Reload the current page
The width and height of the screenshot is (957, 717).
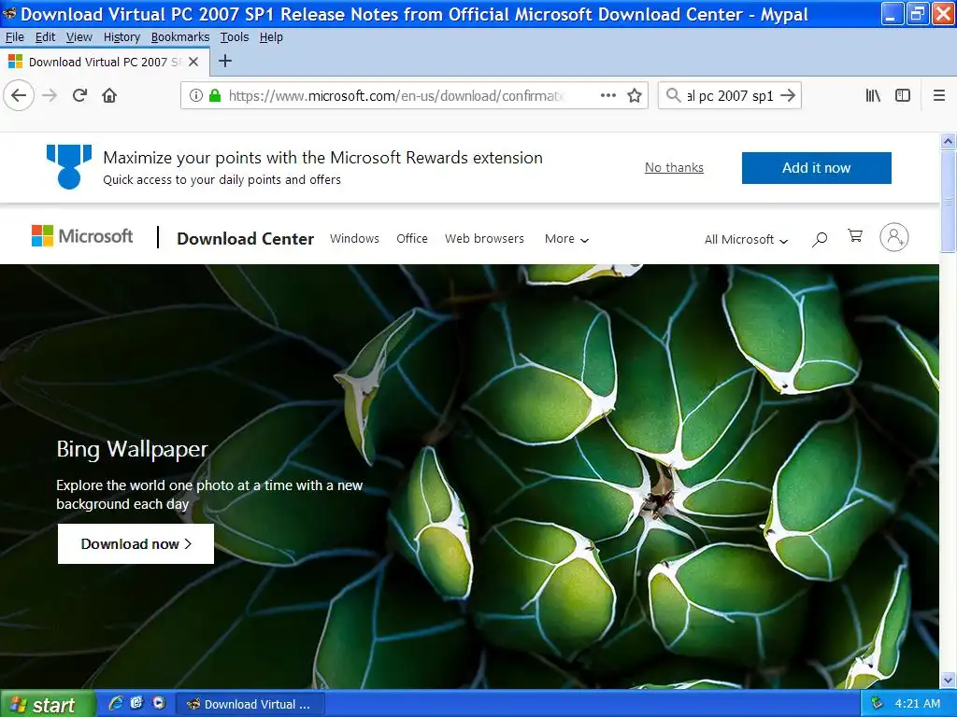point(79,96)
